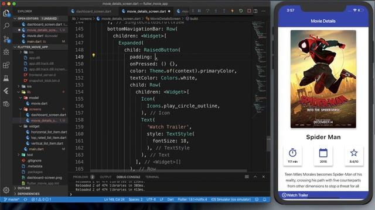
Task: Select the iOS Simulator device in status bar
Action: pyautogui.click(x=231, y=199)
